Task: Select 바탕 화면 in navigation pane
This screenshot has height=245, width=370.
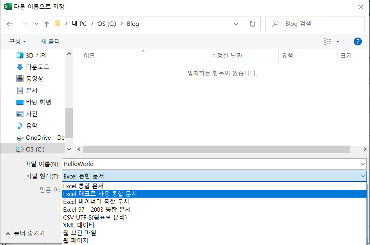Action: click(x=34, y=102)
